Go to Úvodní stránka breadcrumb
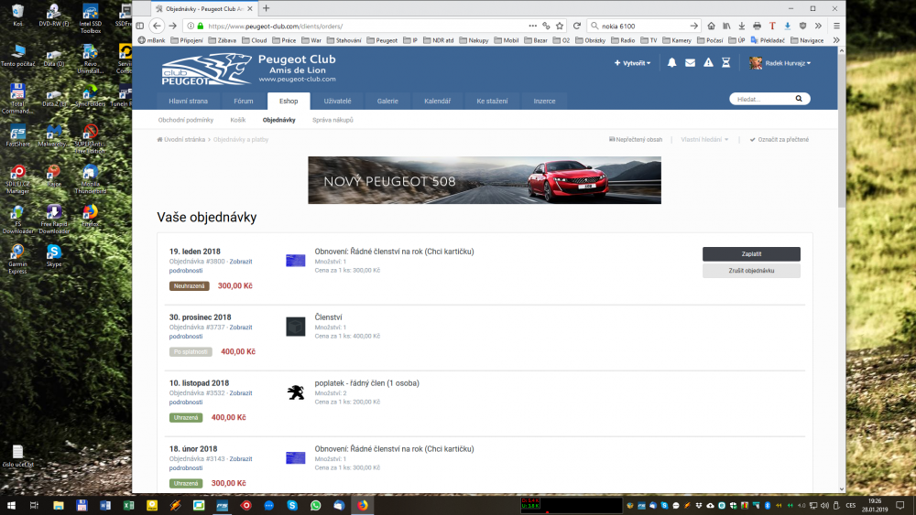The image size is (916, 515). click(181, 139)
